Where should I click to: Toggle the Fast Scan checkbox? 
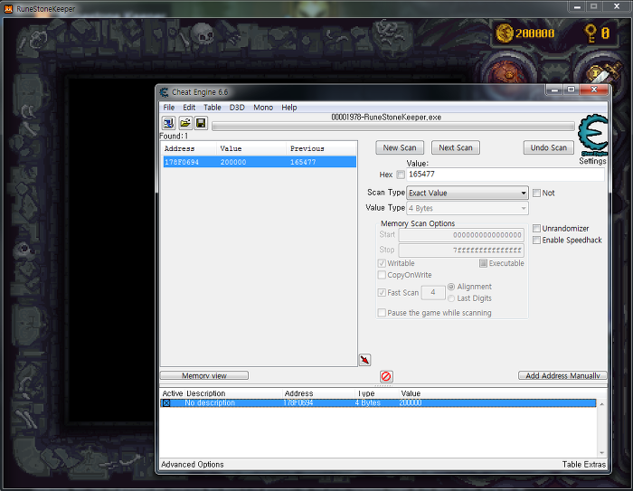pyautogui.click(x=382, y=293)
